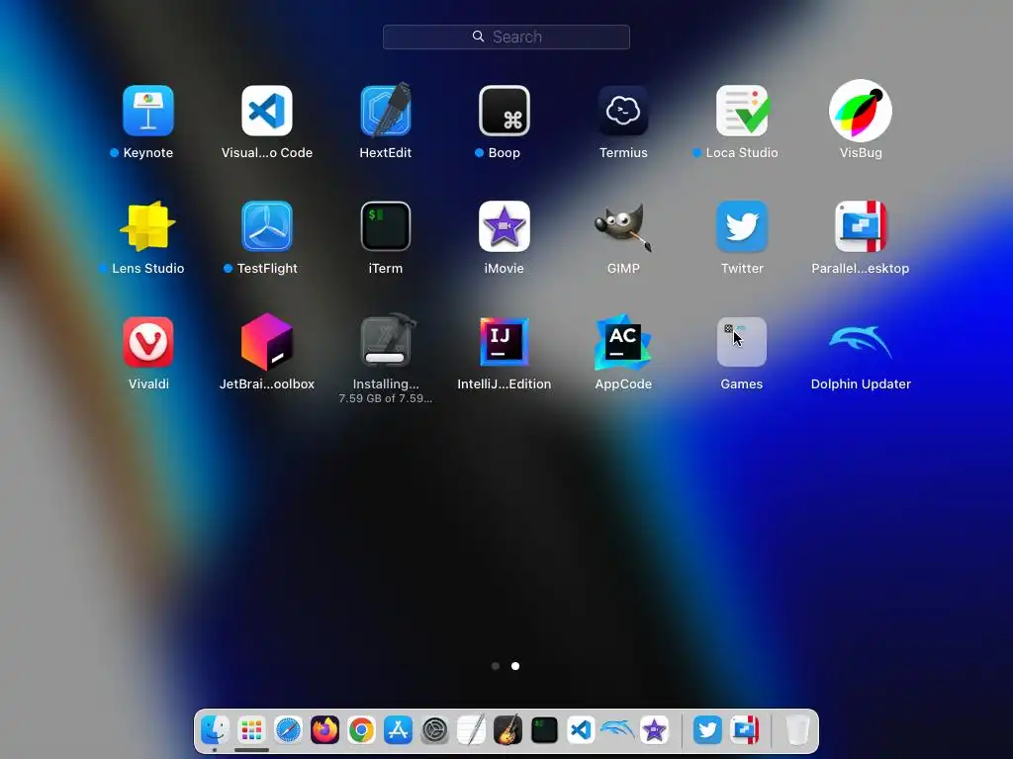Image resolution: width=1013 pixels, height=759 pixels.
Task: Open System Preferences from the Dock
Action: click(435, 730)
